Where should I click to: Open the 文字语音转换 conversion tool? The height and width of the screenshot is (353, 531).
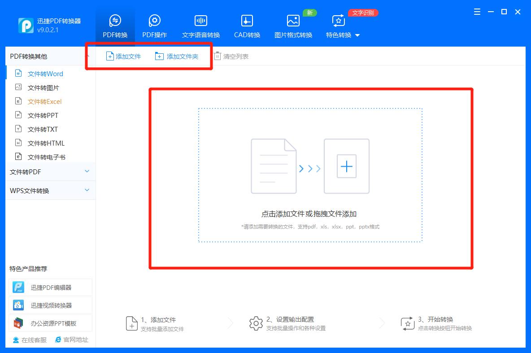click(x=200, y=25)
